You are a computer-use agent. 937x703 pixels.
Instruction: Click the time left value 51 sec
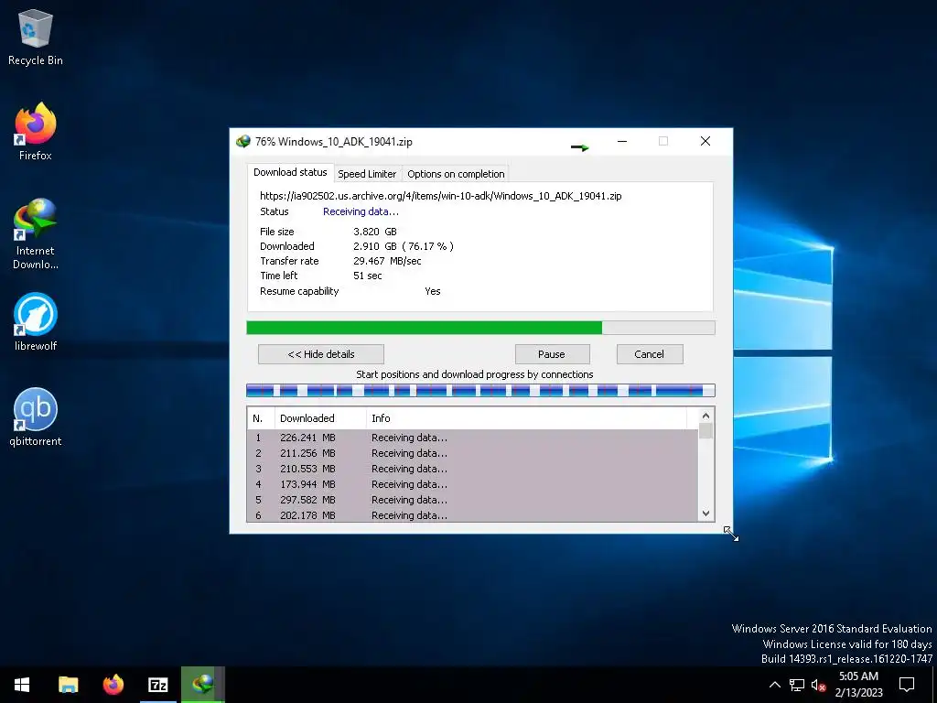368,276
